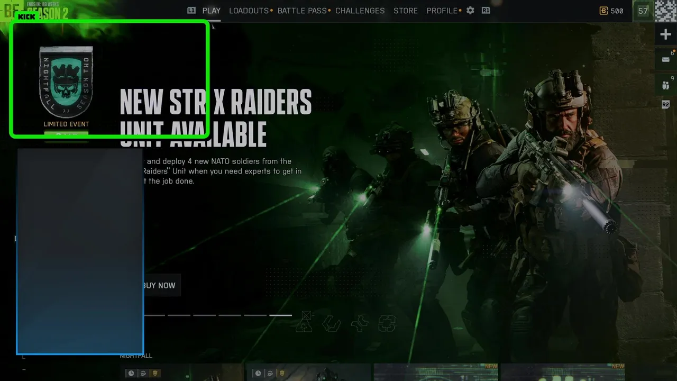Open the LOADOUTS tab
The width and height of the screenshot is (677, 381).
click(x=249, y=11)
